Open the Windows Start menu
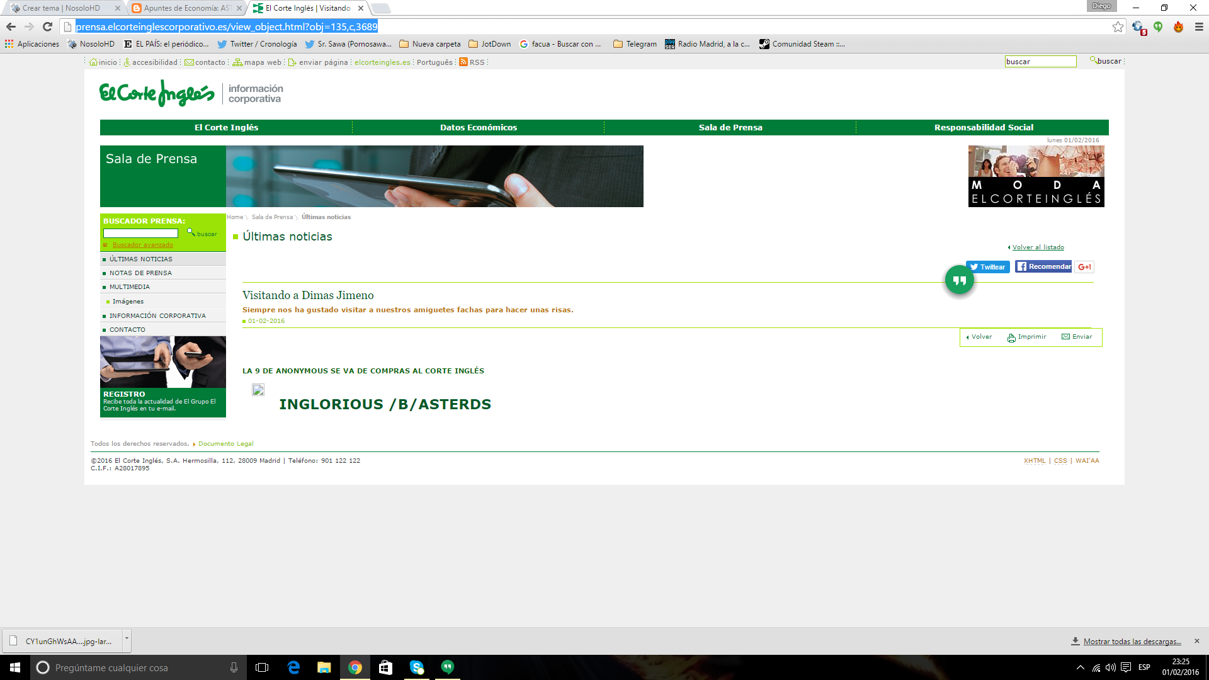The image size is (1209, 680). (x=15, y=667)
